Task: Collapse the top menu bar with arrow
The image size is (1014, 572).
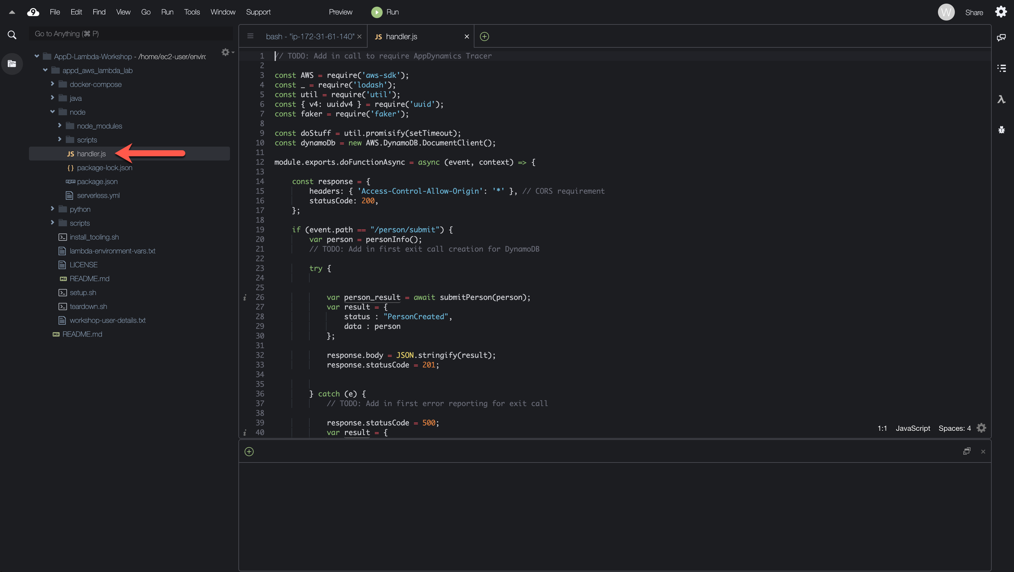Action: (x=12, y=12)
